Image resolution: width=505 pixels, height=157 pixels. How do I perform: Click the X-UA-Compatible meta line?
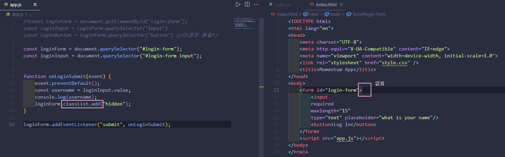coord(374,49)
